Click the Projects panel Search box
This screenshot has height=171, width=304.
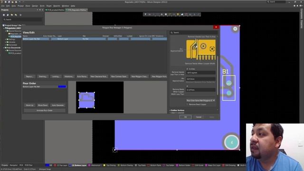click(x=22, y=19)
